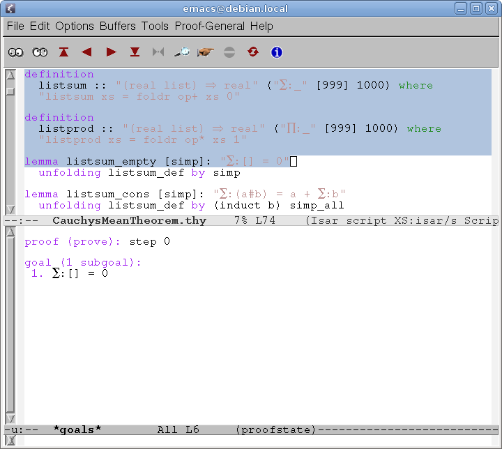Click the script pane scrollbar up arrow
Image resolution: width=502 pixels, height=449 pixels.
10,74
